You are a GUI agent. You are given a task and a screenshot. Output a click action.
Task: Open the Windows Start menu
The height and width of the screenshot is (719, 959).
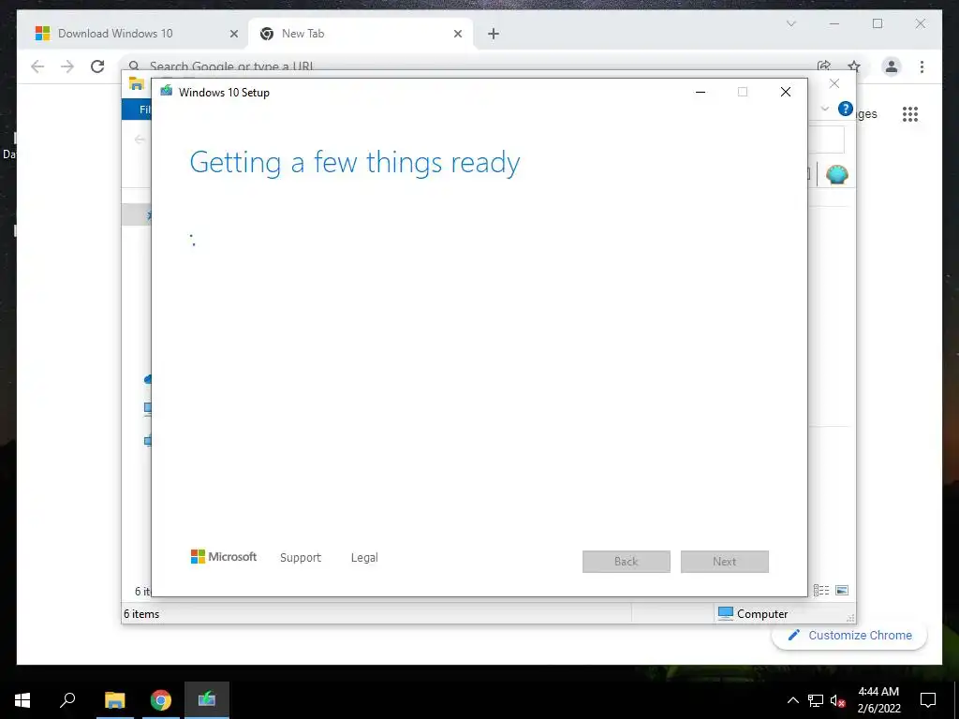(22, 700)
